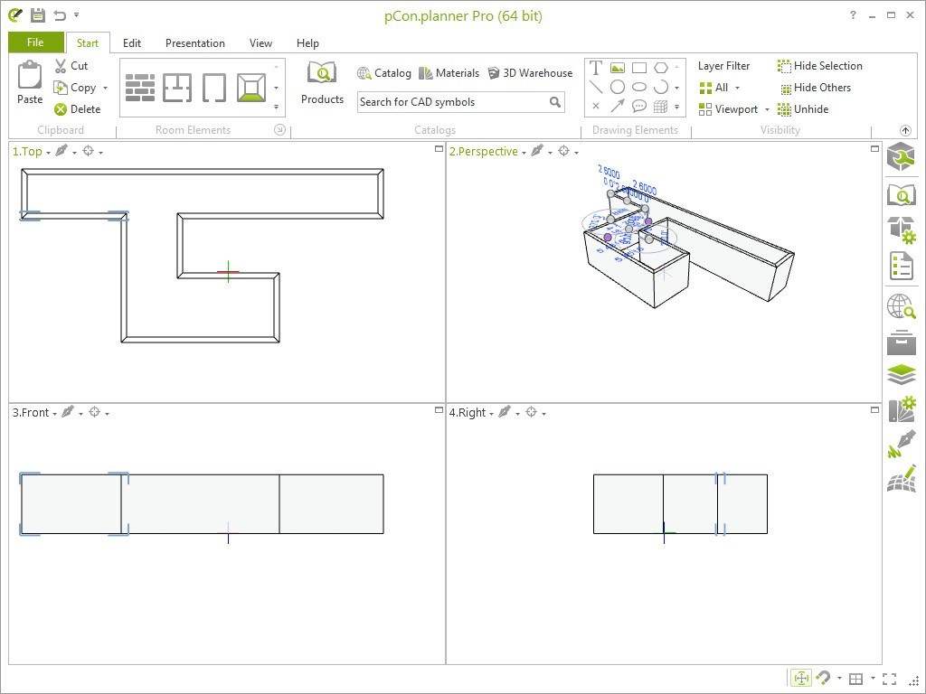Screen dimensions: 926x694
Task: Select the brick Wall room element
Action: pyautogui.click(x=140, y=88)
